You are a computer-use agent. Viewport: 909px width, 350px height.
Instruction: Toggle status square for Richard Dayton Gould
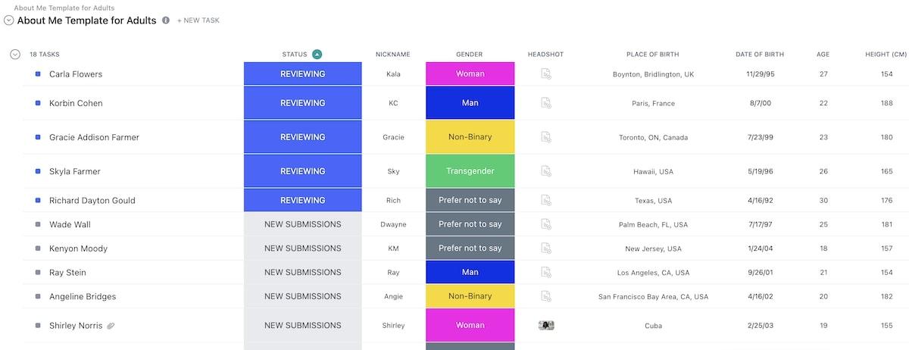(x=38, y=201)
